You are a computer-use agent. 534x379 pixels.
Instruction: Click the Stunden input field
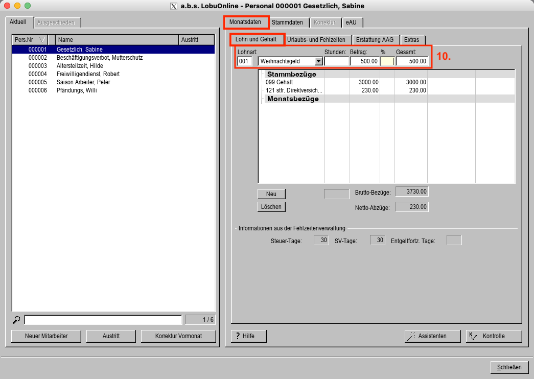[336, 61]
